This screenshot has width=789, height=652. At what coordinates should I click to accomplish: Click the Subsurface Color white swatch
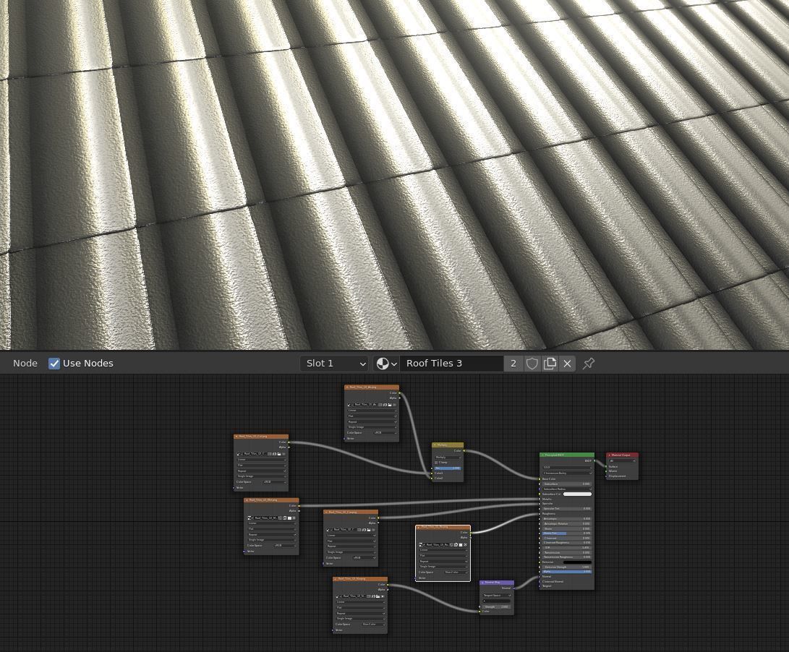click(578, 494)
